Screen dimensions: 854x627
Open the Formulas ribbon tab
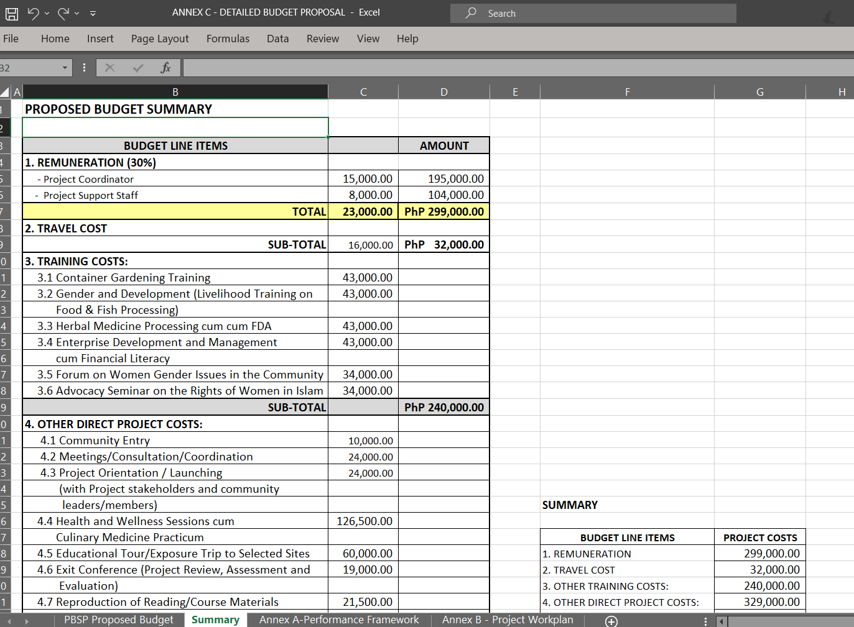pyautogui.click(x=228, y=39)
